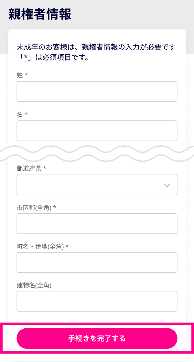Click the 都道府県 * label text
This screenshot has height=362, width=194.
pyautogui.click(x=31, y=168)
